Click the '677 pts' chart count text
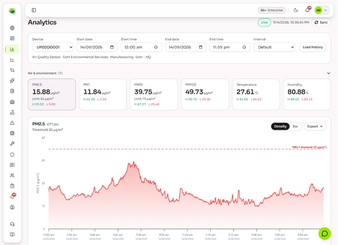 [52, 124]
